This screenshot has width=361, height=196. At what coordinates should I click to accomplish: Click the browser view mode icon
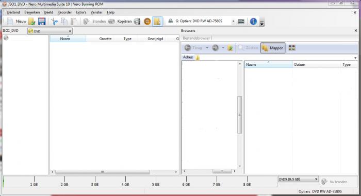pyautogui.click(x=292, y=48)
